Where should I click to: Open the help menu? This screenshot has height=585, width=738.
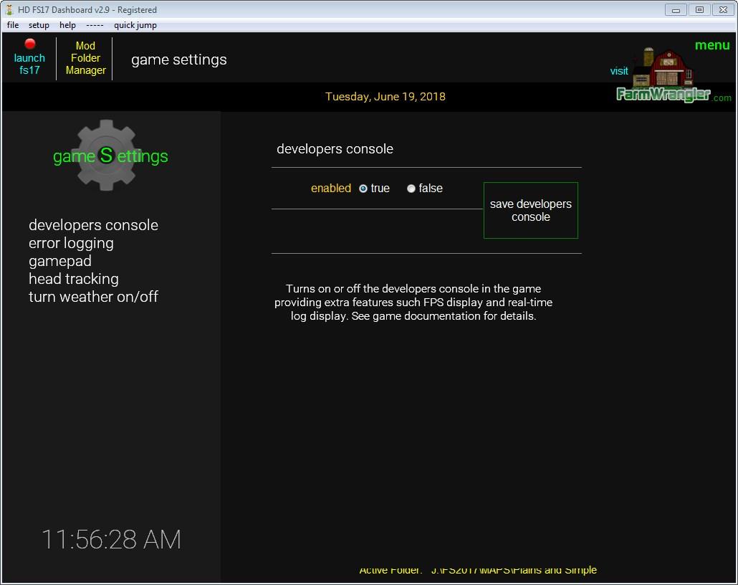point(67,25)
